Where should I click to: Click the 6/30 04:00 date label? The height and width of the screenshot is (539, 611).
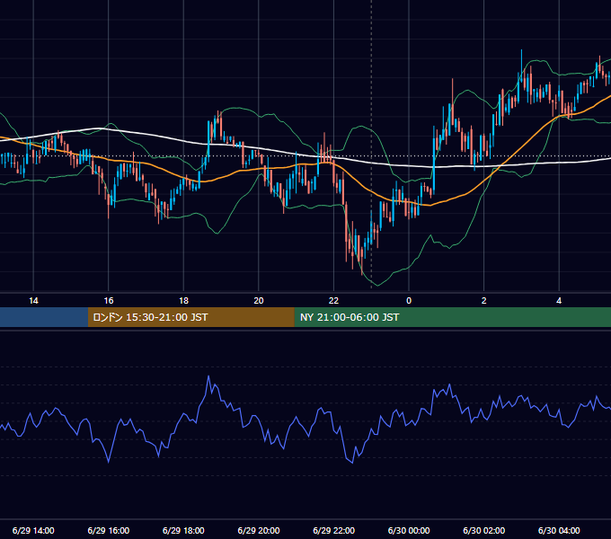[x=559, y=530]
